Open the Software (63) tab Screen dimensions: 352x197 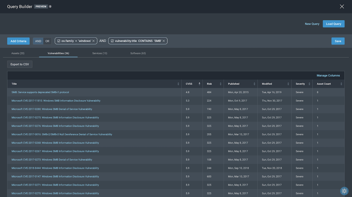(138, 53)
